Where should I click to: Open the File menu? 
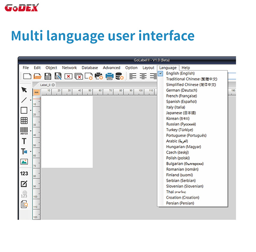tap(26, 68)
